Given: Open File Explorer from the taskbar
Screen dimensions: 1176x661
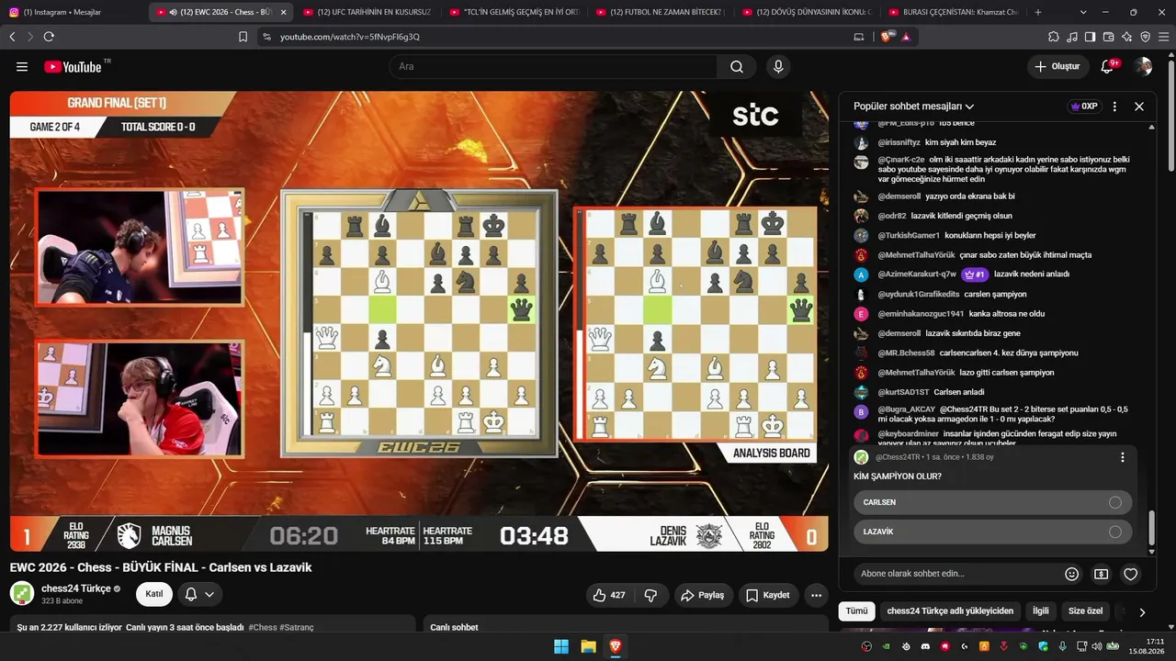Looking at the screenshot, I should (588, 646).
